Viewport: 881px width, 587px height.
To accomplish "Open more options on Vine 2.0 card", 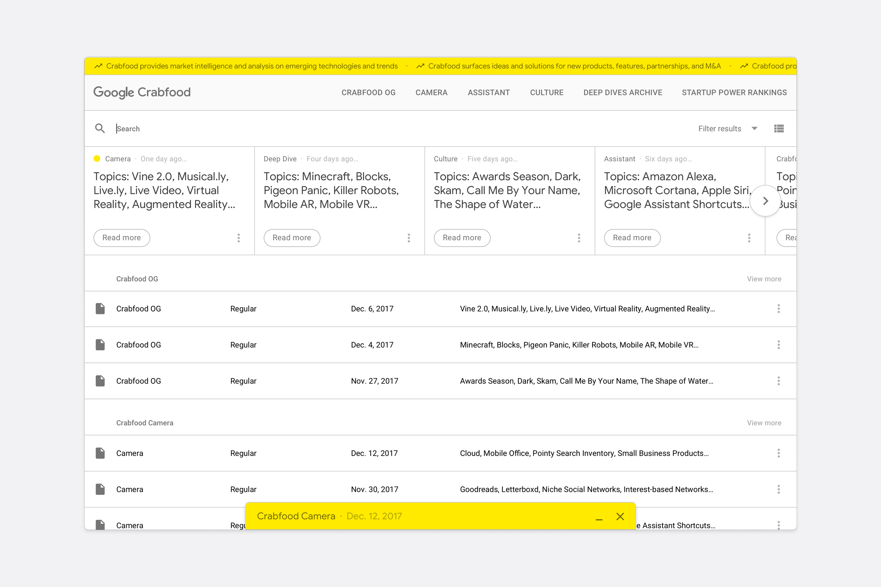I will click(x=239, y=238).
